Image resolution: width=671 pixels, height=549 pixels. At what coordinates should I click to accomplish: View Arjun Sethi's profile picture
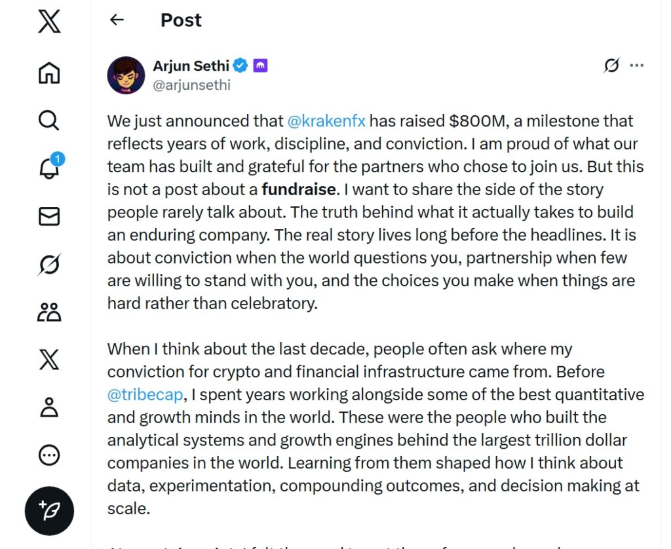pyautogui.click(x=125, y=75)
